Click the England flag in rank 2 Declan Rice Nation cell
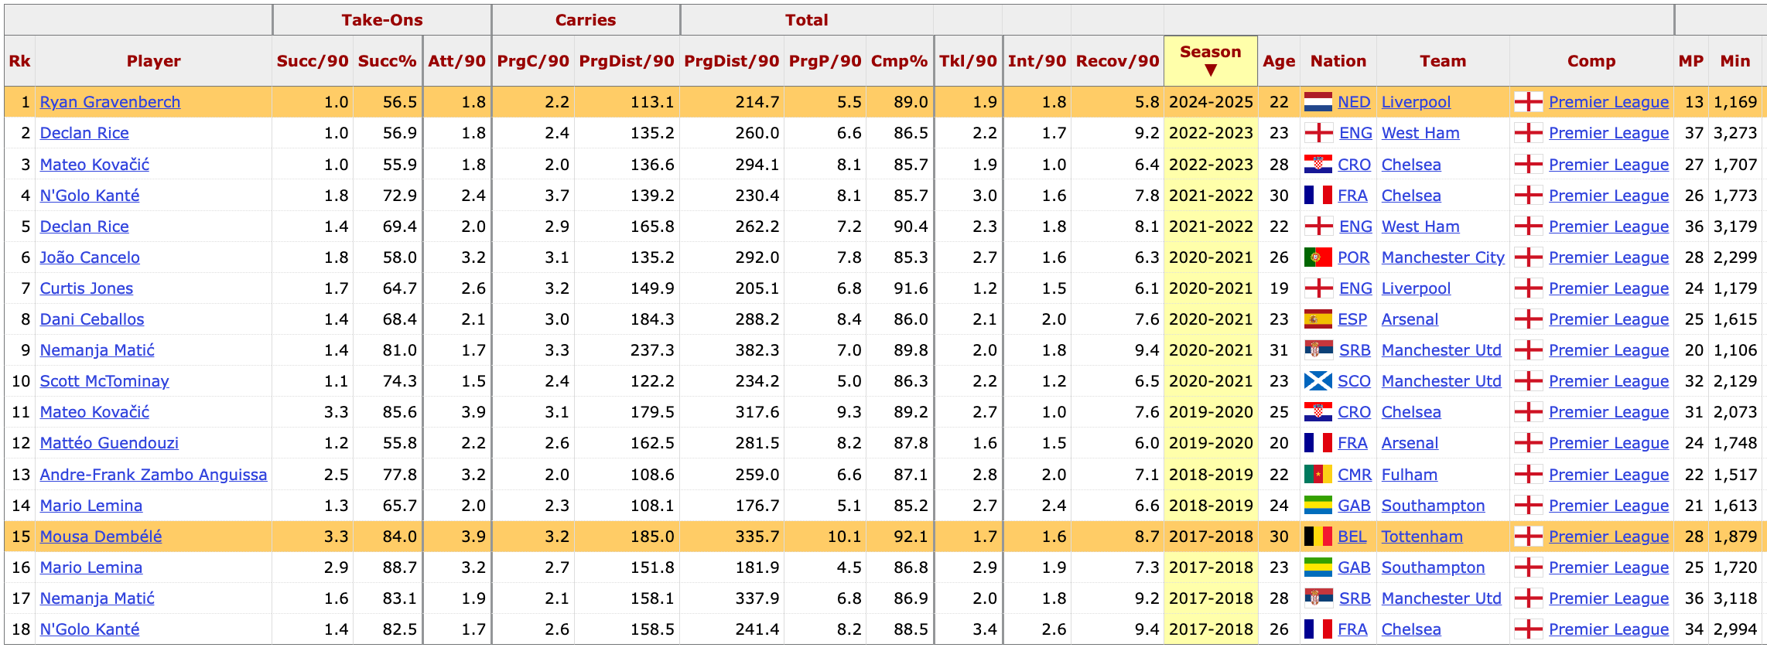1767x651 pixels. point(1318,133)
